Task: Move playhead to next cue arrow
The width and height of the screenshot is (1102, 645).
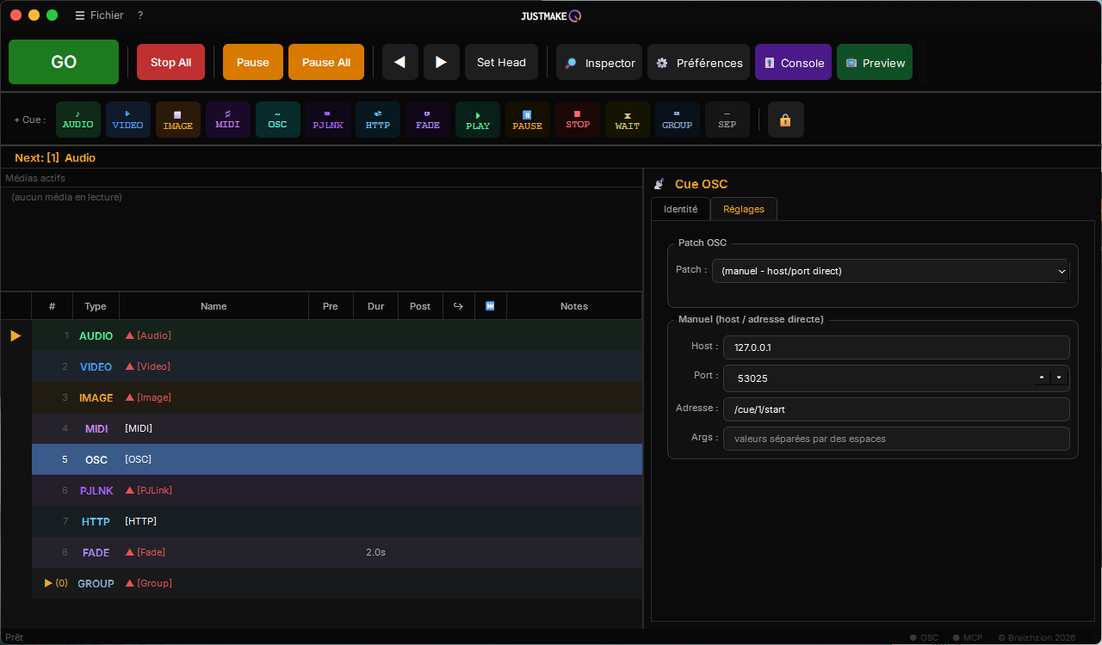Action: coord(442,62)
